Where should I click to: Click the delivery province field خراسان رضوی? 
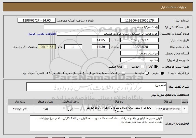tap(139, 53)
